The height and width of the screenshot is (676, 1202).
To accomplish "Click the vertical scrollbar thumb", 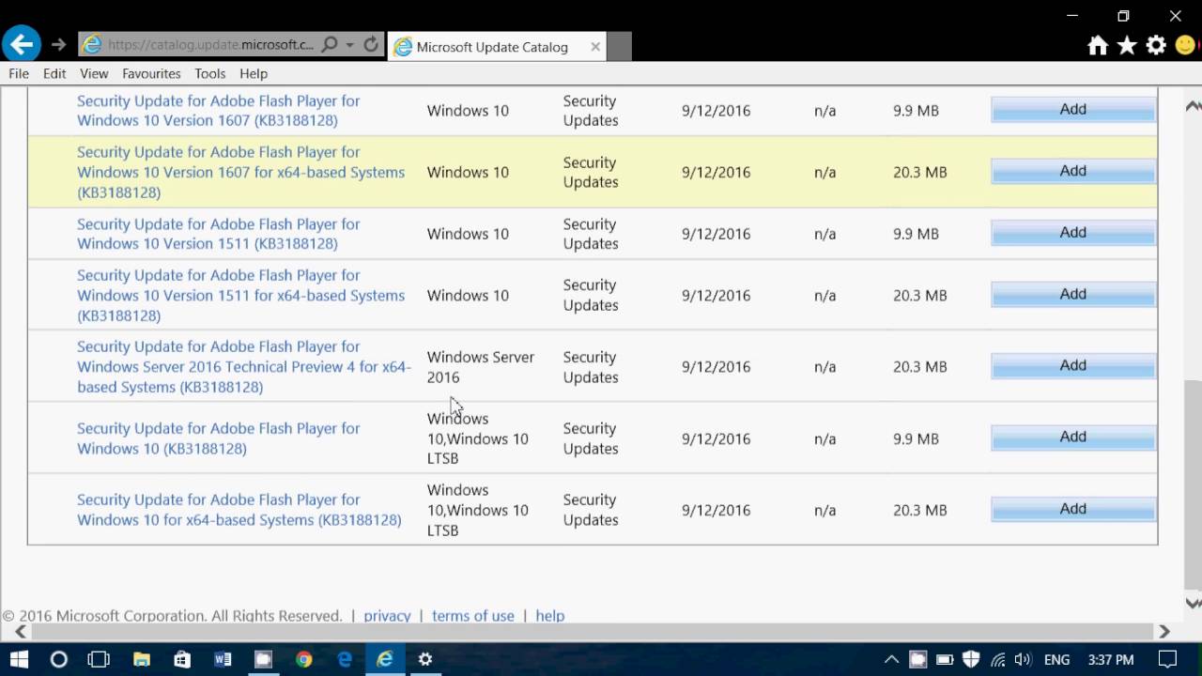I will pyautogui.click(x=1194, y=484).
